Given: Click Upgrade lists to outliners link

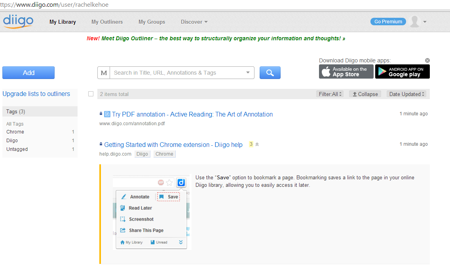Looking at the screenshot, I should coord(36,94).
